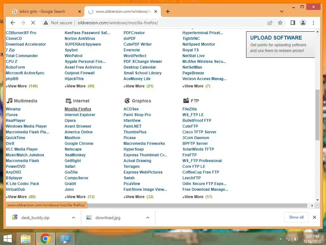326x245 pixels.
Task: Click View More (80) under Multimedia
Action: pos(21,197)
